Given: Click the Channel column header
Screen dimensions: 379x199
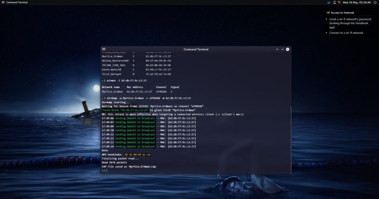Looking at the screenshot, I should pyautogui.click(x=161, y=87).
